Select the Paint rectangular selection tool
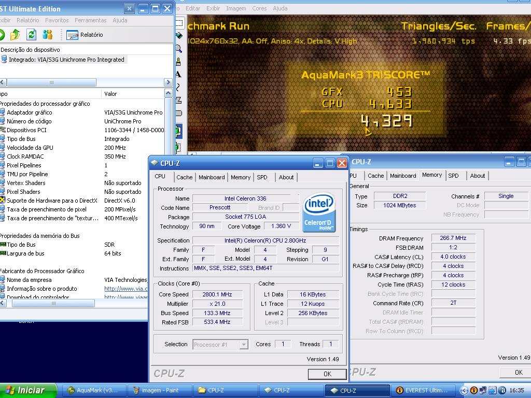Viewport: 531px width, 398px height. [179, 23]
